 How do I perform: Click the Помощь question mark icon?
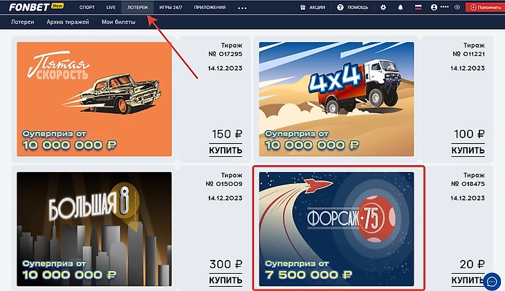(340, 8)
